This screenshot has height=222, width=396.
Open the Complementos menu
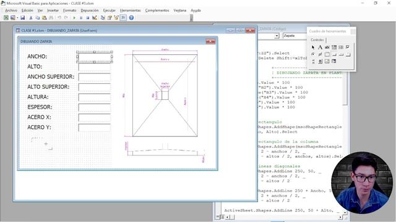(x=157, y=10)
